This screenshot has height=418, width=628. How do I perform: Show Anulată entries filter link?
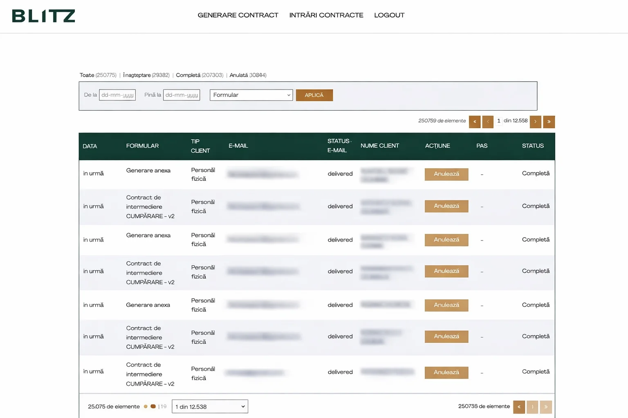coord(238,75)
